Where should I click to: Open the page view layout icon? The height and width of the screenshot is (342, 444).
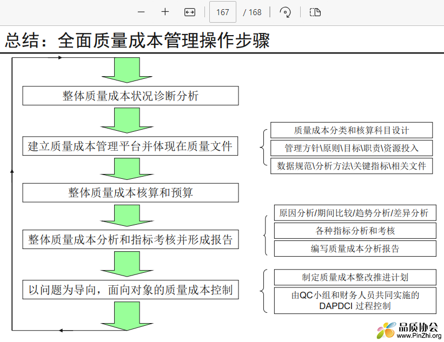315,12
